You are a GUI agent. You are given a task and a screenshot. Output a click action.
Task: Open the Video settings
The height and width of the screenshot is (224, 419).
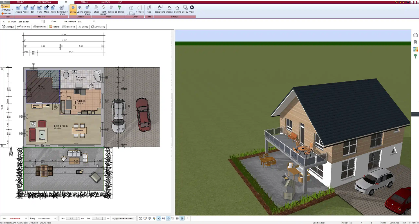tap(192, 9)
